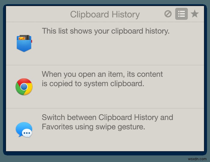Toggle the Clipboard History list view button
Screen dimensions: 210x162
coord(181,14)
